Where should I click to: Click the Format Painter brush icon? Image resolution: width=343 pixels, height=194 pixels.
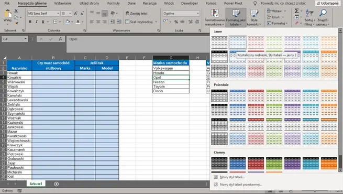(x=16, y=23)
